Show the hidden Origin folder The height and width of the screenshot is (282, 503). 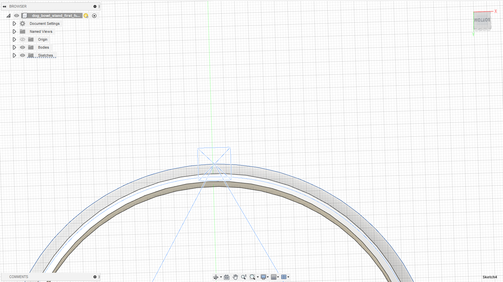click(23, 39)
